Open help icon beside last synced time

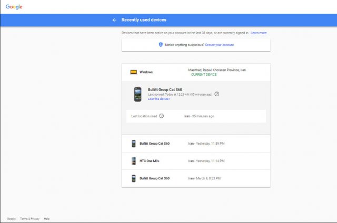(216, 94)
